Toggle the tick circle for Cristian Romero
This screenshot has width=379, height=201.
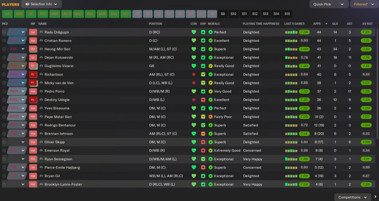[4, 41]
